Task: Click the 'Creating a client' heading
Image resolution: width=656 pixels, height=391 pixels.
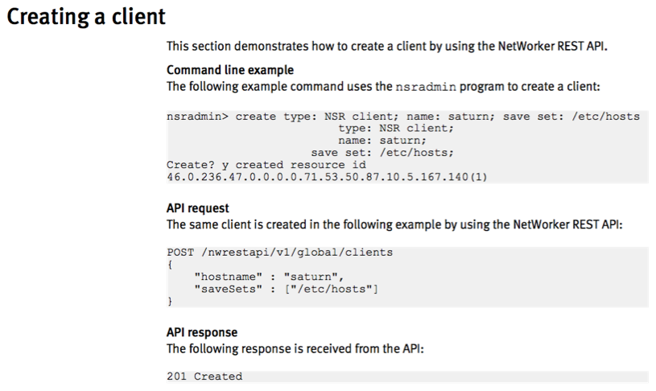Action: [x=86, y=17]
